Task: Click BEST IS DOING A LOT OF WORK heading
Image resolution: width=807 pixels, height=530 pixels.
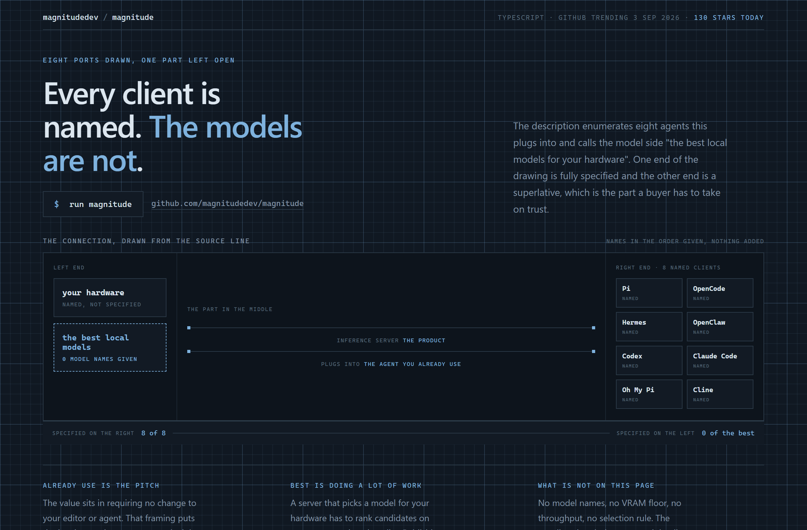Action: click(x=356, y=485)
